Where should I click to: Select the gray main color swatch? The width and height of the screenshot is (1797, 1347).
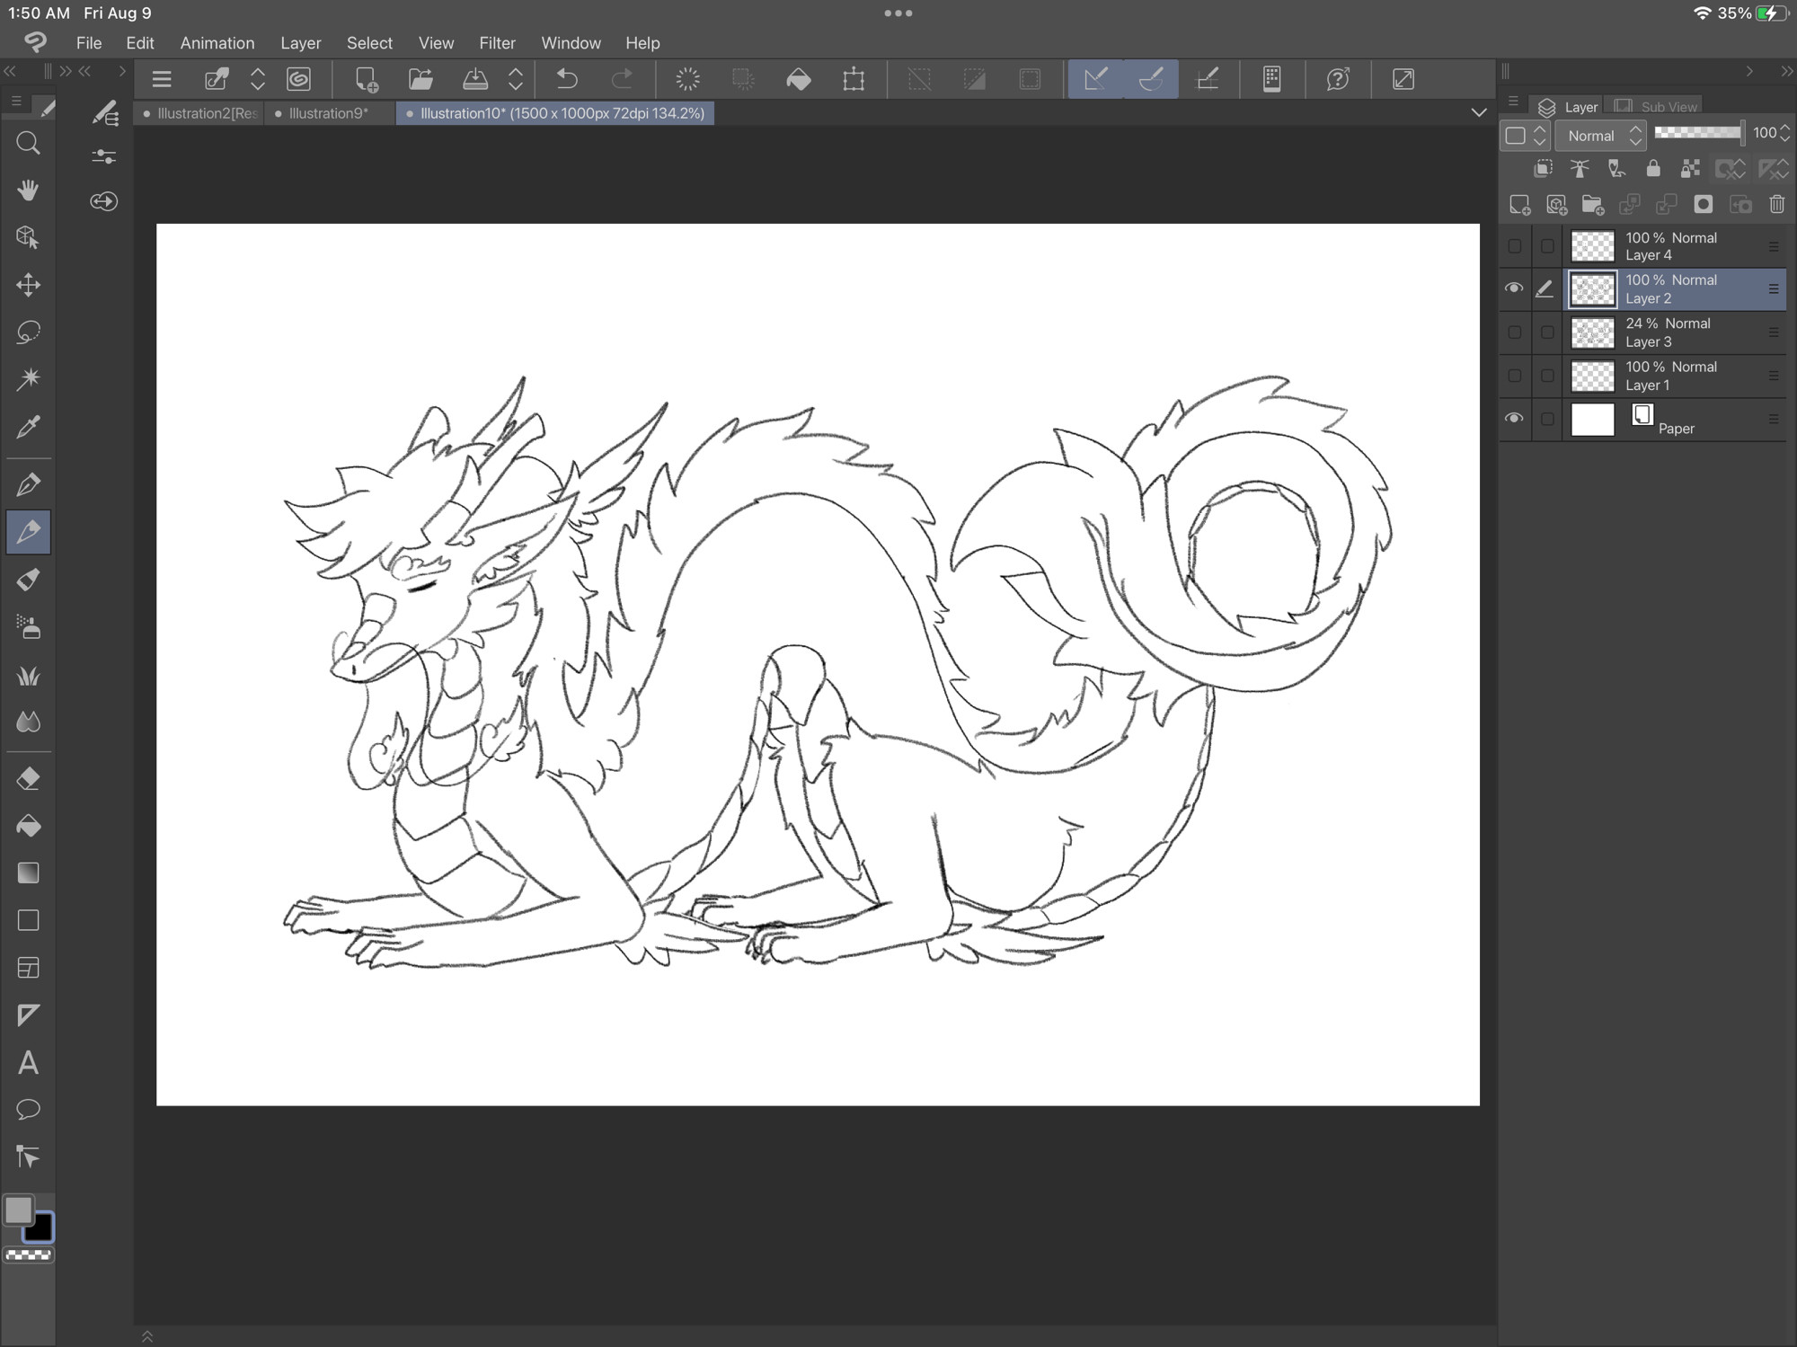[19, 1210]
